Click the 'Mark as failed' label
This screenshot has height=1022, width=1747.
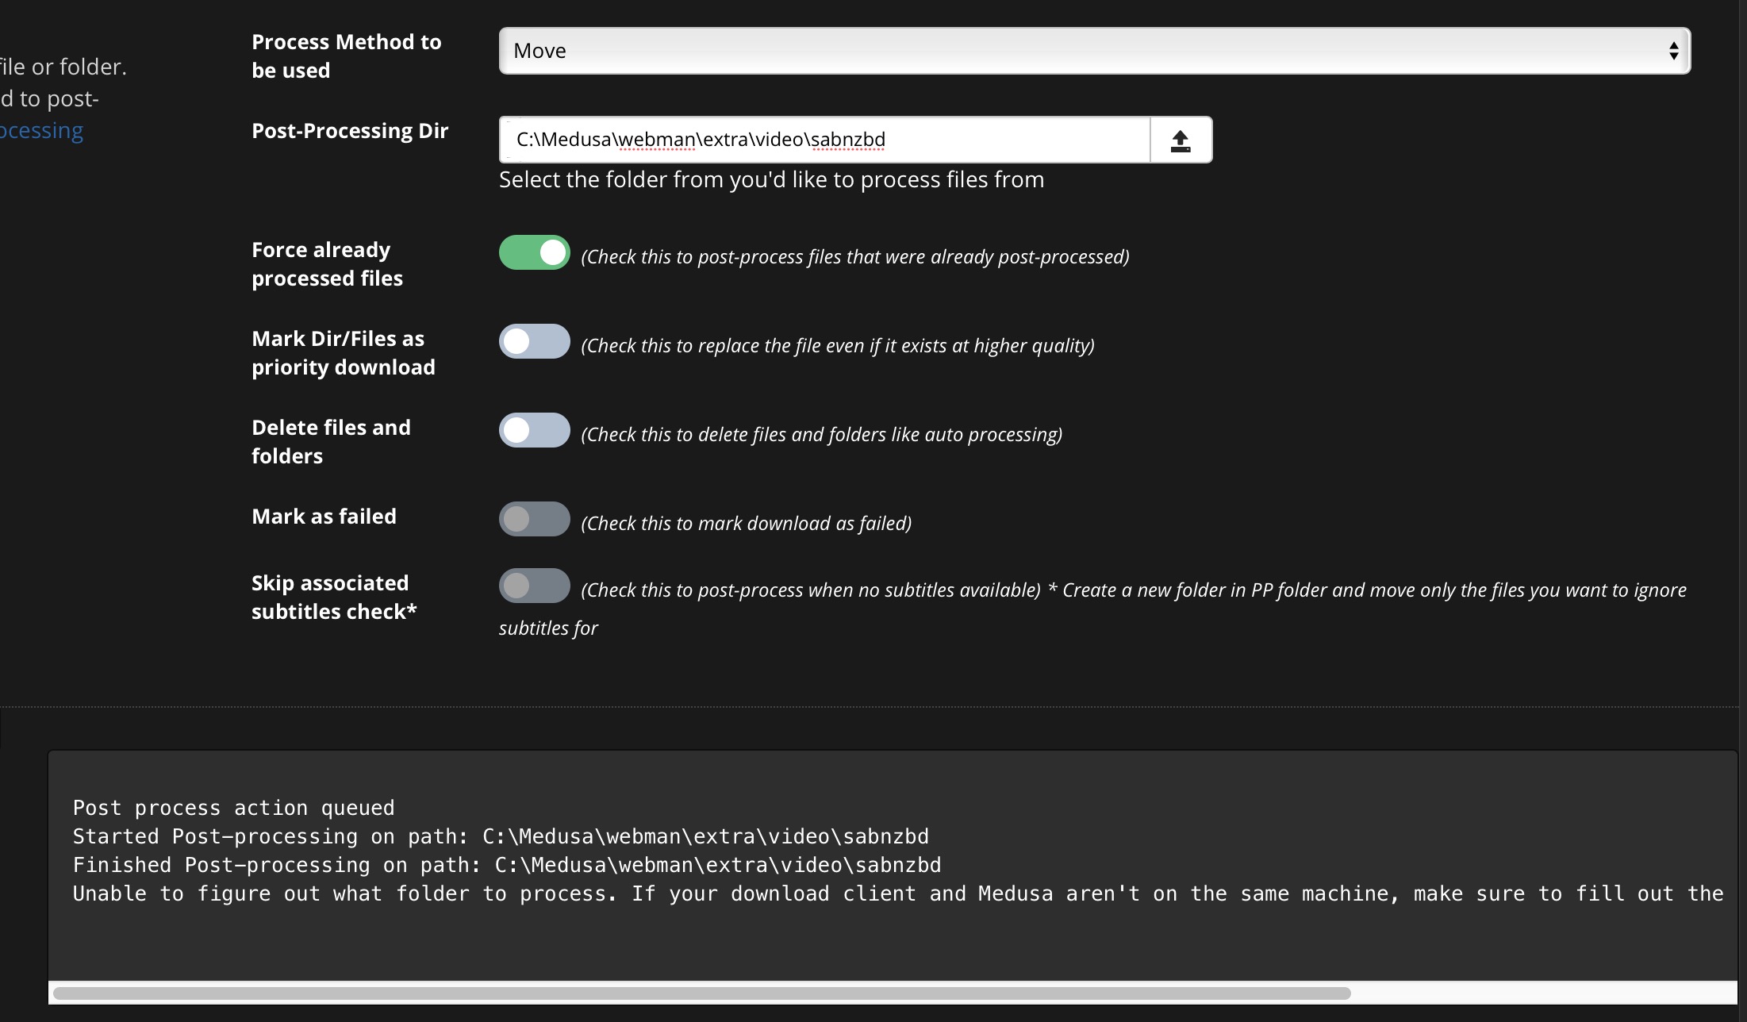[324, 516]
